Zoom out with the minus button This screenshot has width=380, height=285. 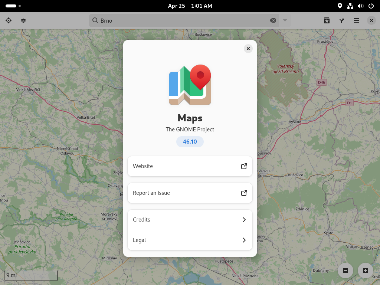(x=345, y=271)
